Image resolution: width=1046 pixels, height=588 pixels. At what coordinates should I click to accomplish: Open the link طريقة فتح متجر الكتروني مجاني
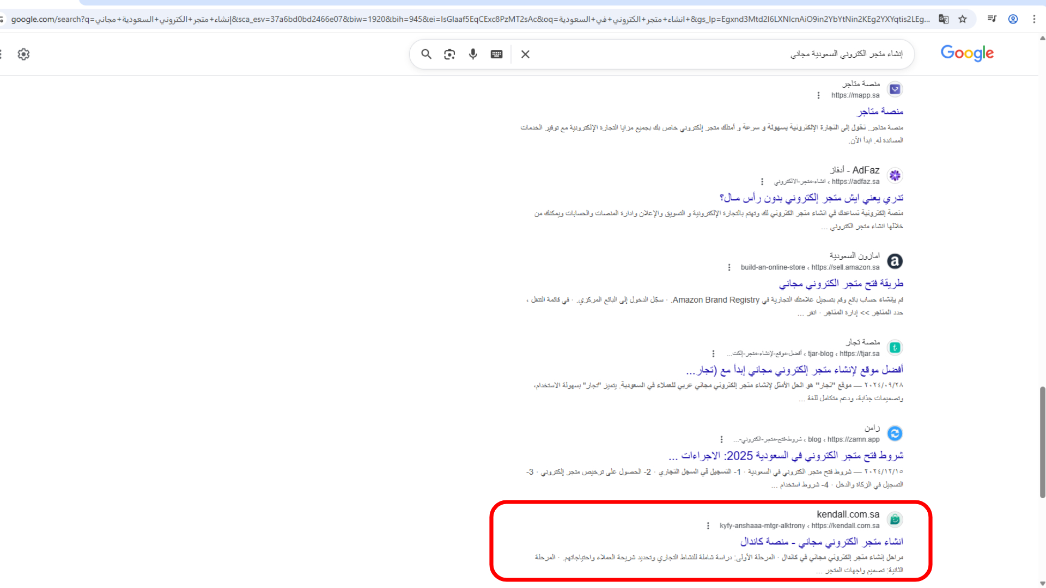841,283
